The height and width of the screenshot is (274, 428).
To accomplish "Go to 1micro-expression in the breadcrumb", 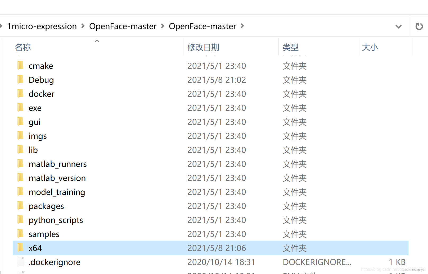I will coord(42,26).
